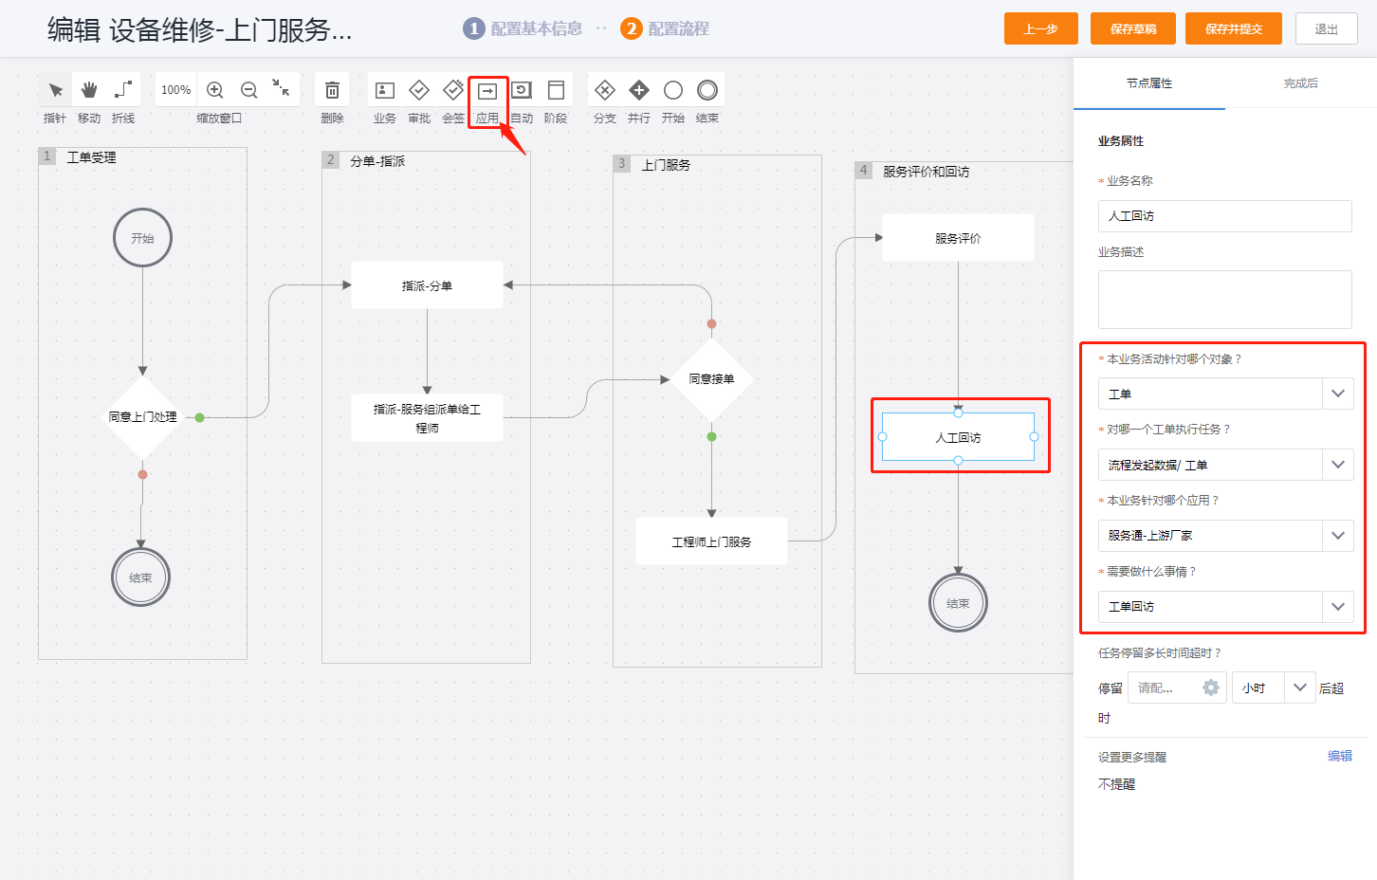
Task: Select the 工程师上门服务 node
Action: 711,541
